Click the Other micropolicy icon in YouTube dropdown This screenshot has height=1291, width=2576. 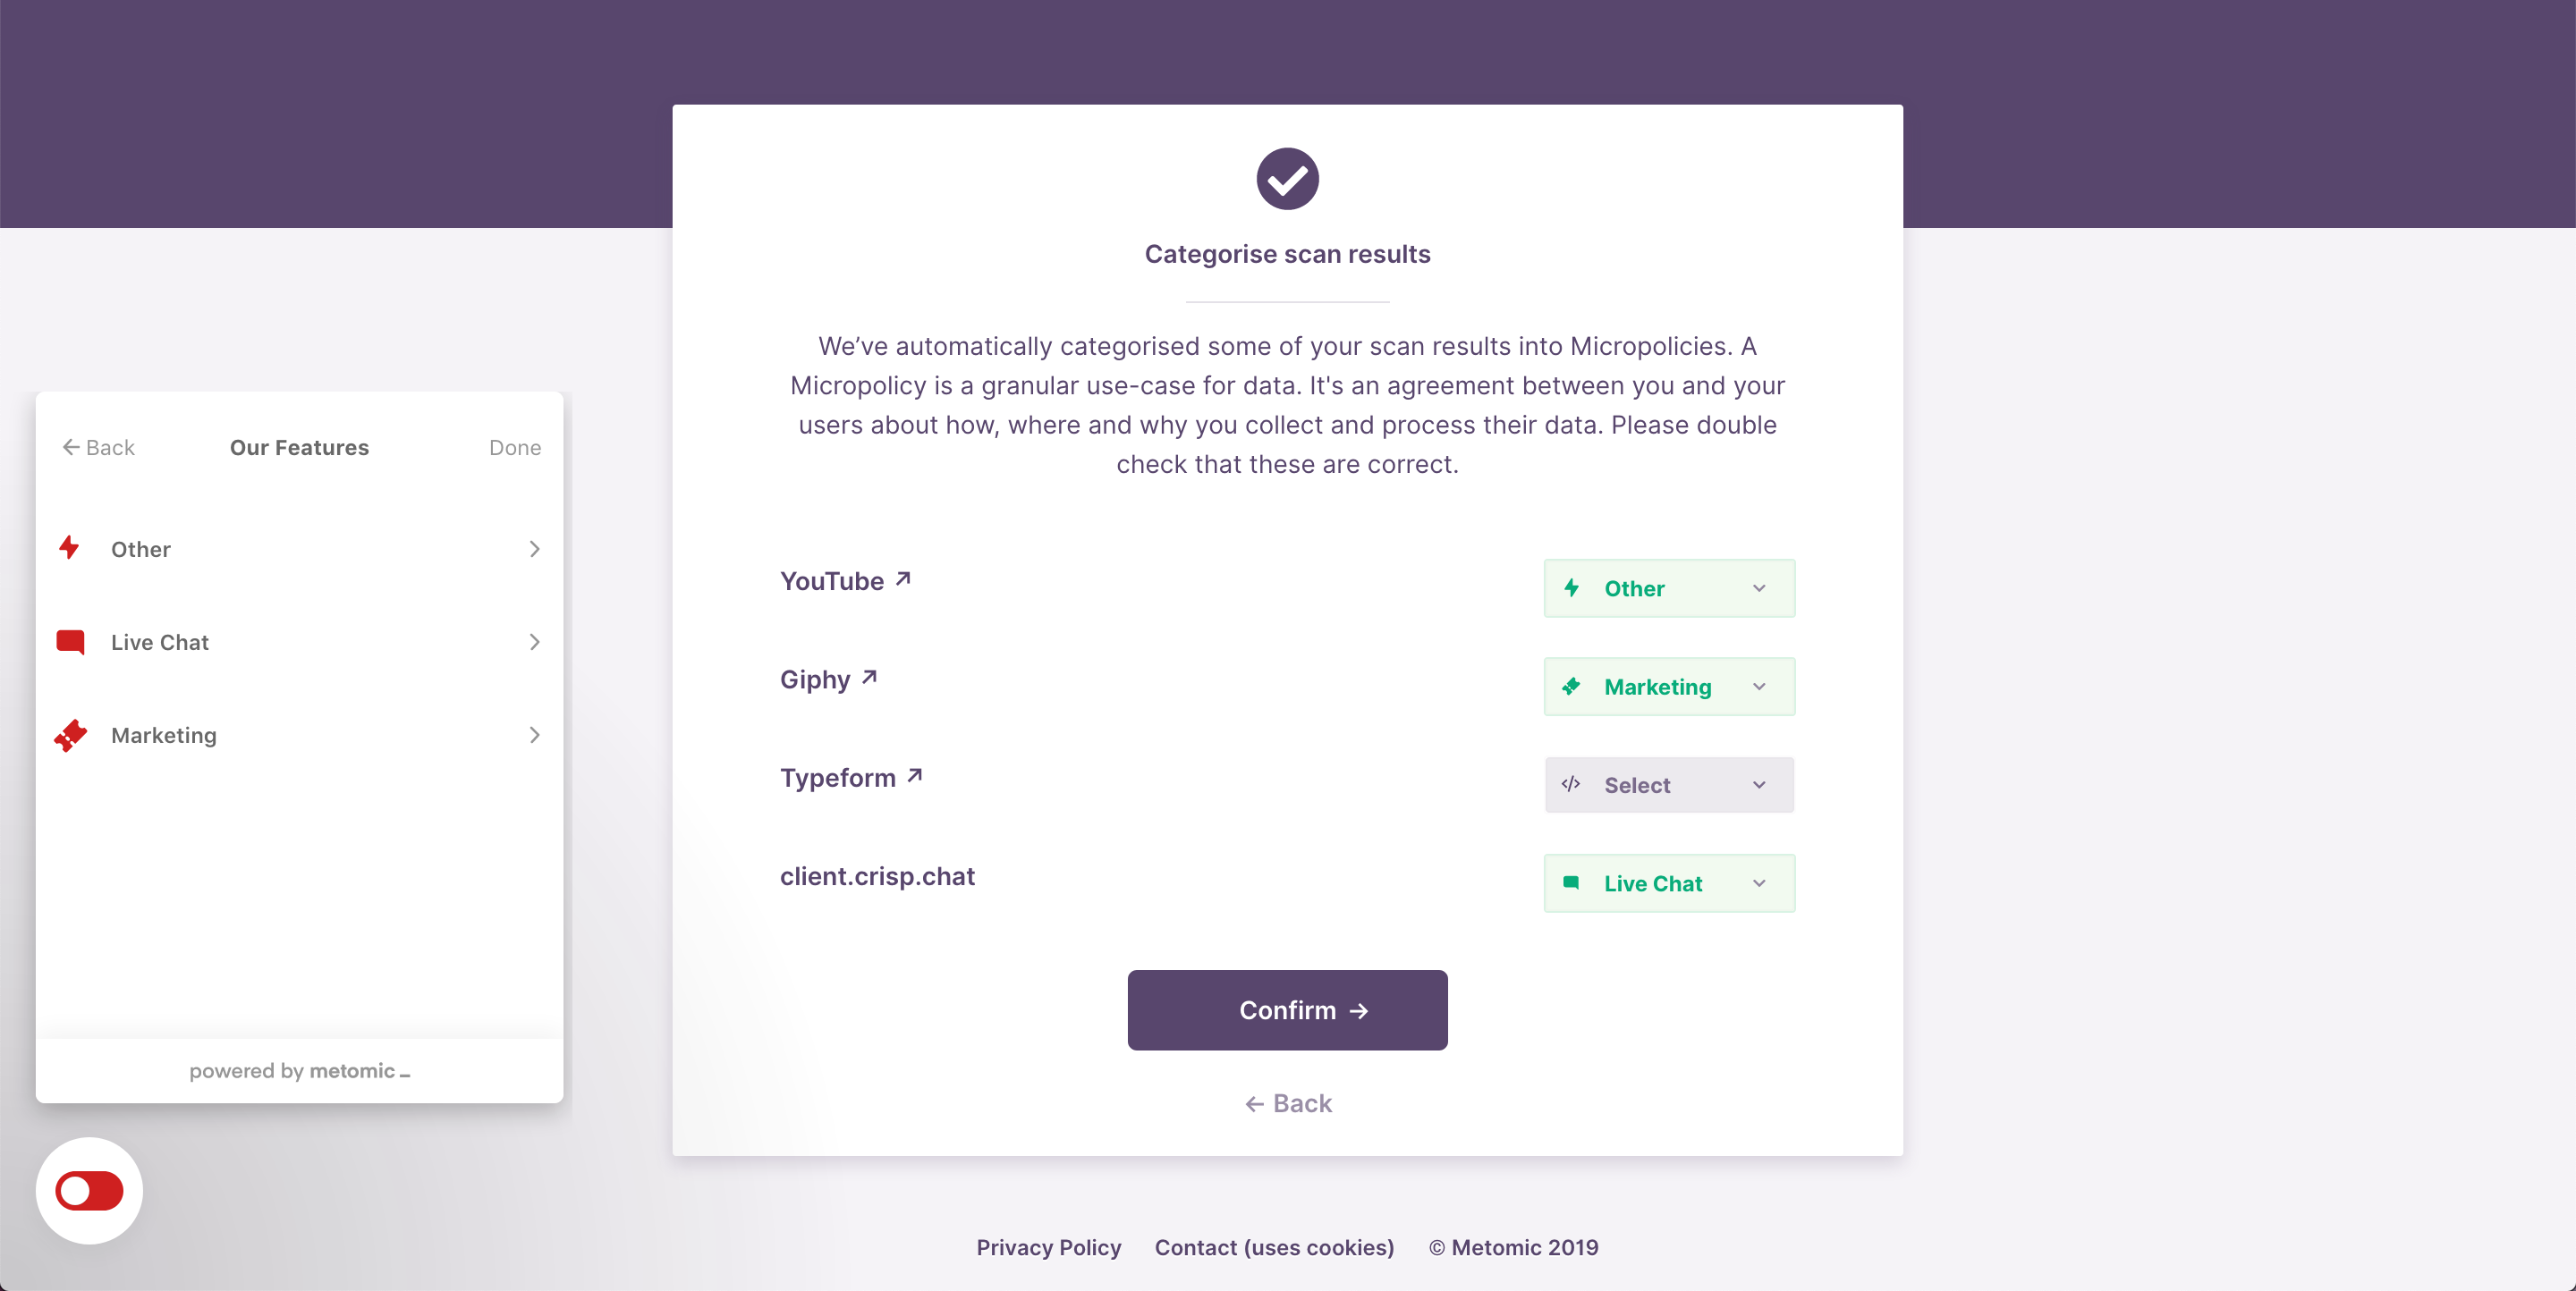pyautogui.click(x=1573, y=588)
